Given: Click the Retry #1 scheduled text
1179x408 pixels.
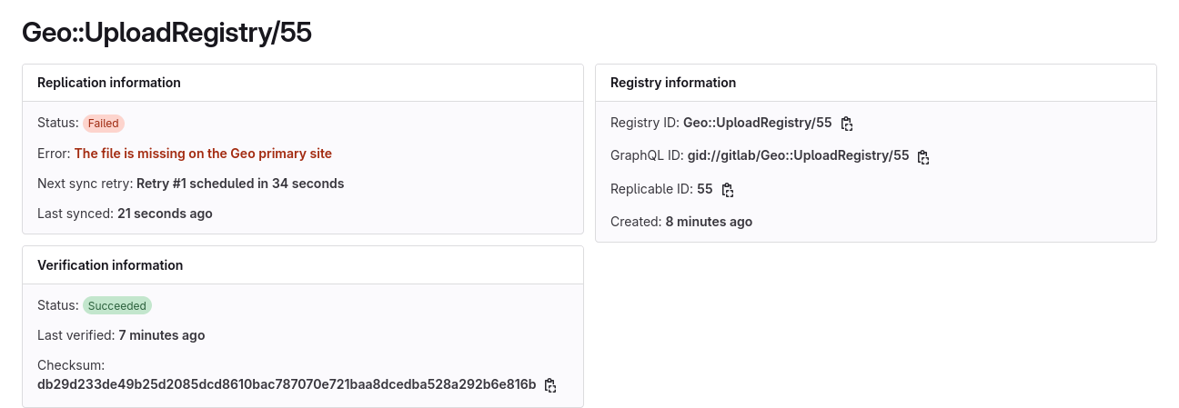Looking at the screenshot, I should tap(240, 184).
